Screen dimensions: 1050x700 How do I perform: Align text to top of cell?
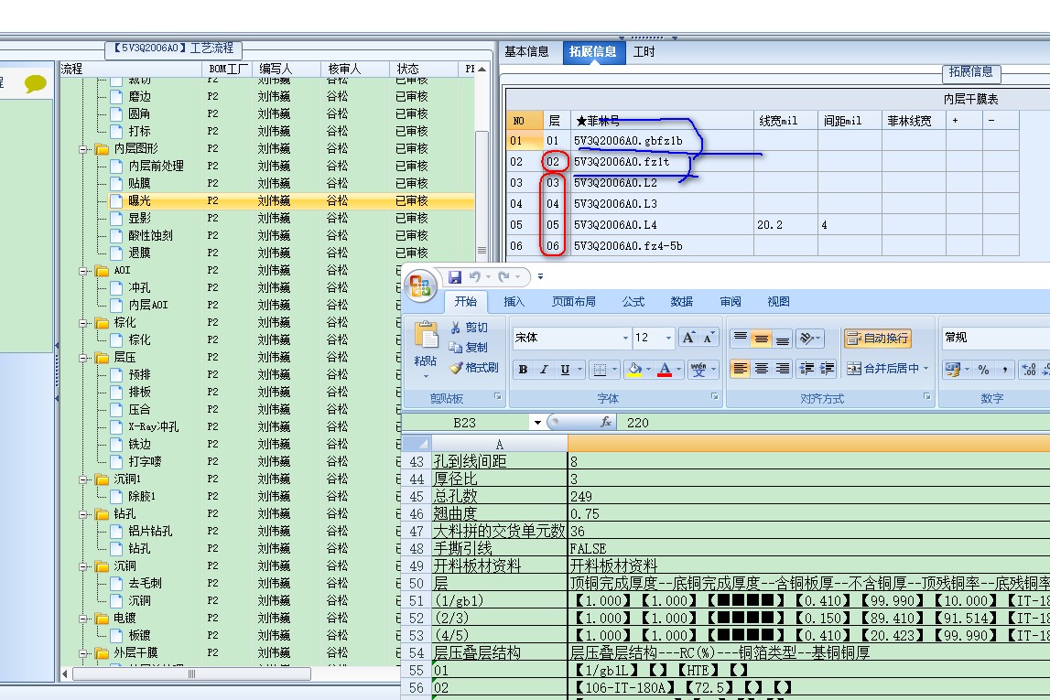740,338
